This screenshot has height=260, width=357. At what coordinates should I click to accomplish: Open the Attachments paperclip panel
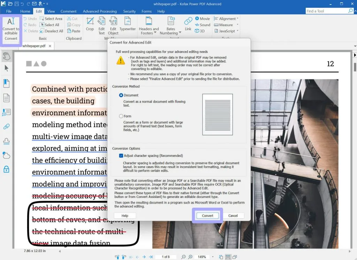pos(6,127)
